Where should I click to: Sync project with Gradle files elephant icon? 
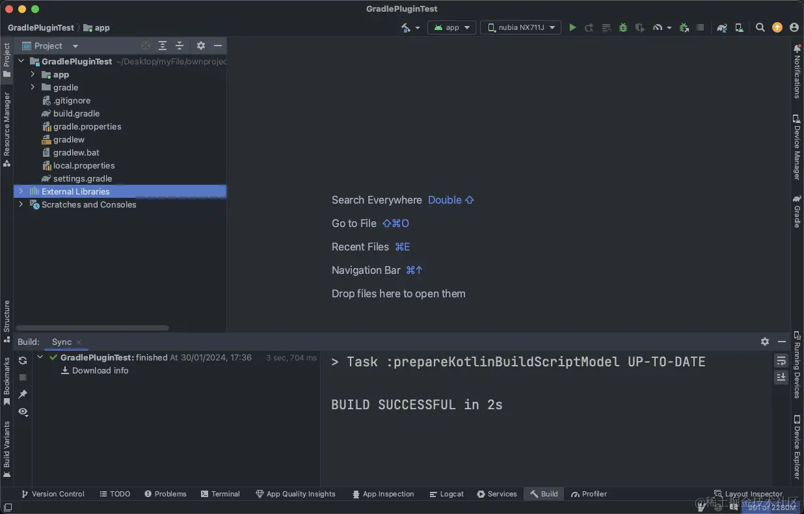pyautogui.click(x=722, y=27)
